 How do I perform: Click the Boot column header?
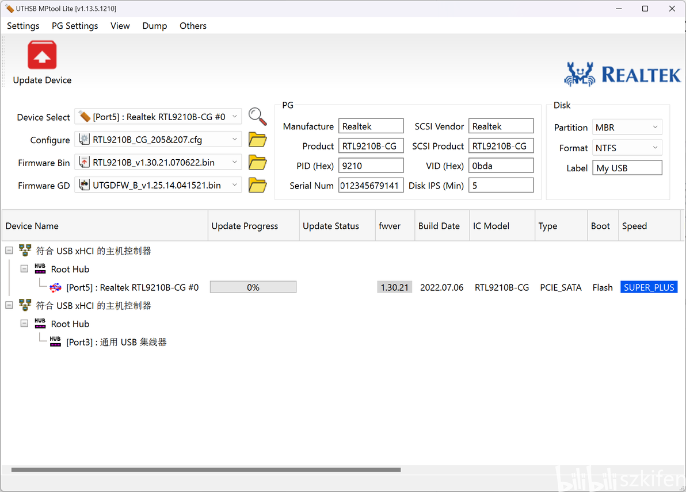(603, 226)
